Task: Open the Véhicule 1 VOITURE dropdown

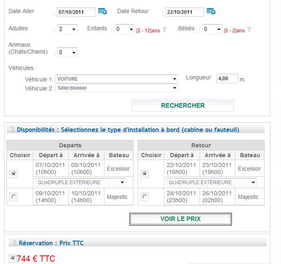Action: coord(117,79)
